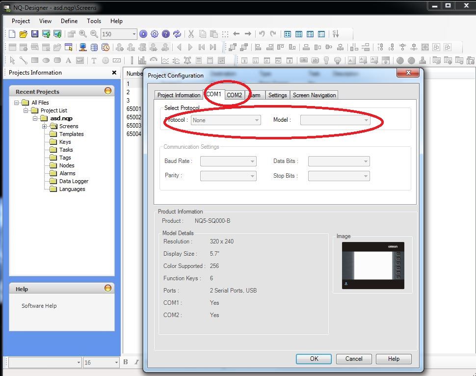Screen dimensions: 476x376
Task: Switch to the COM2 tab
Action: pos(235,95)
